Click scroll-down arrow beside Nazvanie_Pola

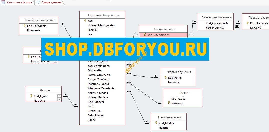[55, 61]
